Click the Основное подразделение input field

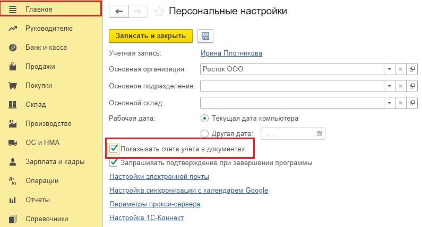point(292,86)
